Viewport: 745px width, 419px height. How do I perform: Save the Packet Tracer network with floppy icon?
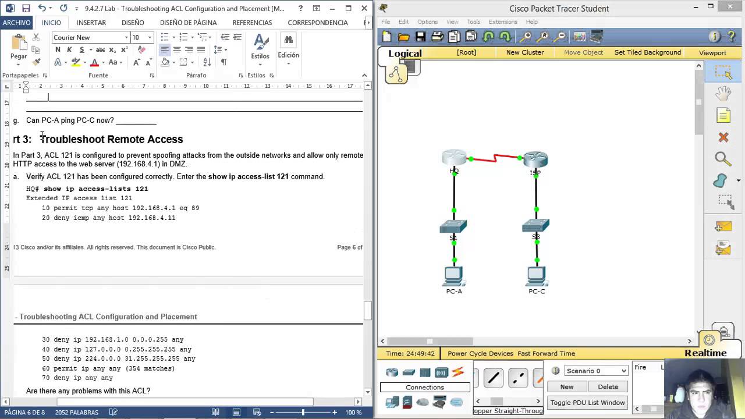420,37
